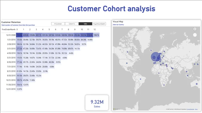Select the 7/31/2010 row label
Viewport: 202px width, 113px height.
click(x=11, y=67)
